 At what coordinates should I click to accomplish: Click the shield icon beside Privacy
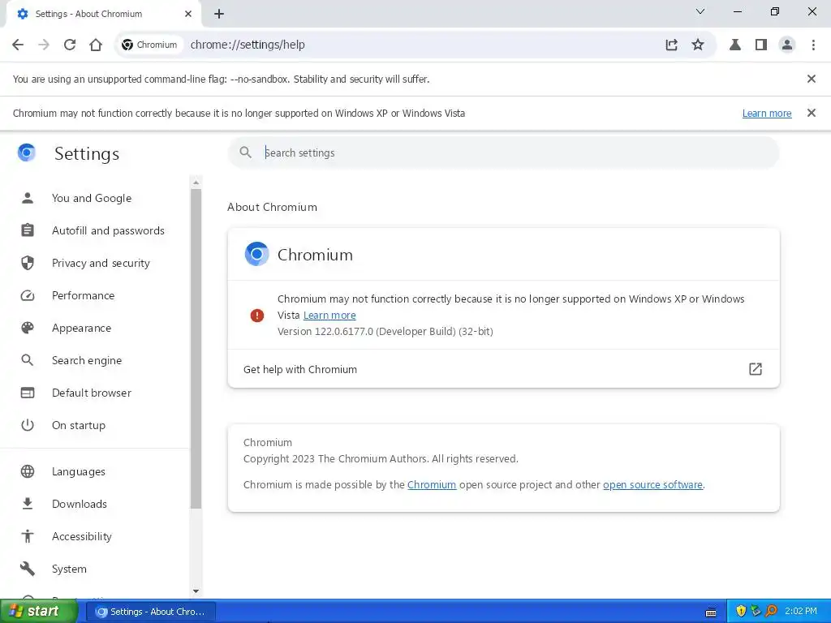coord(28,263)
